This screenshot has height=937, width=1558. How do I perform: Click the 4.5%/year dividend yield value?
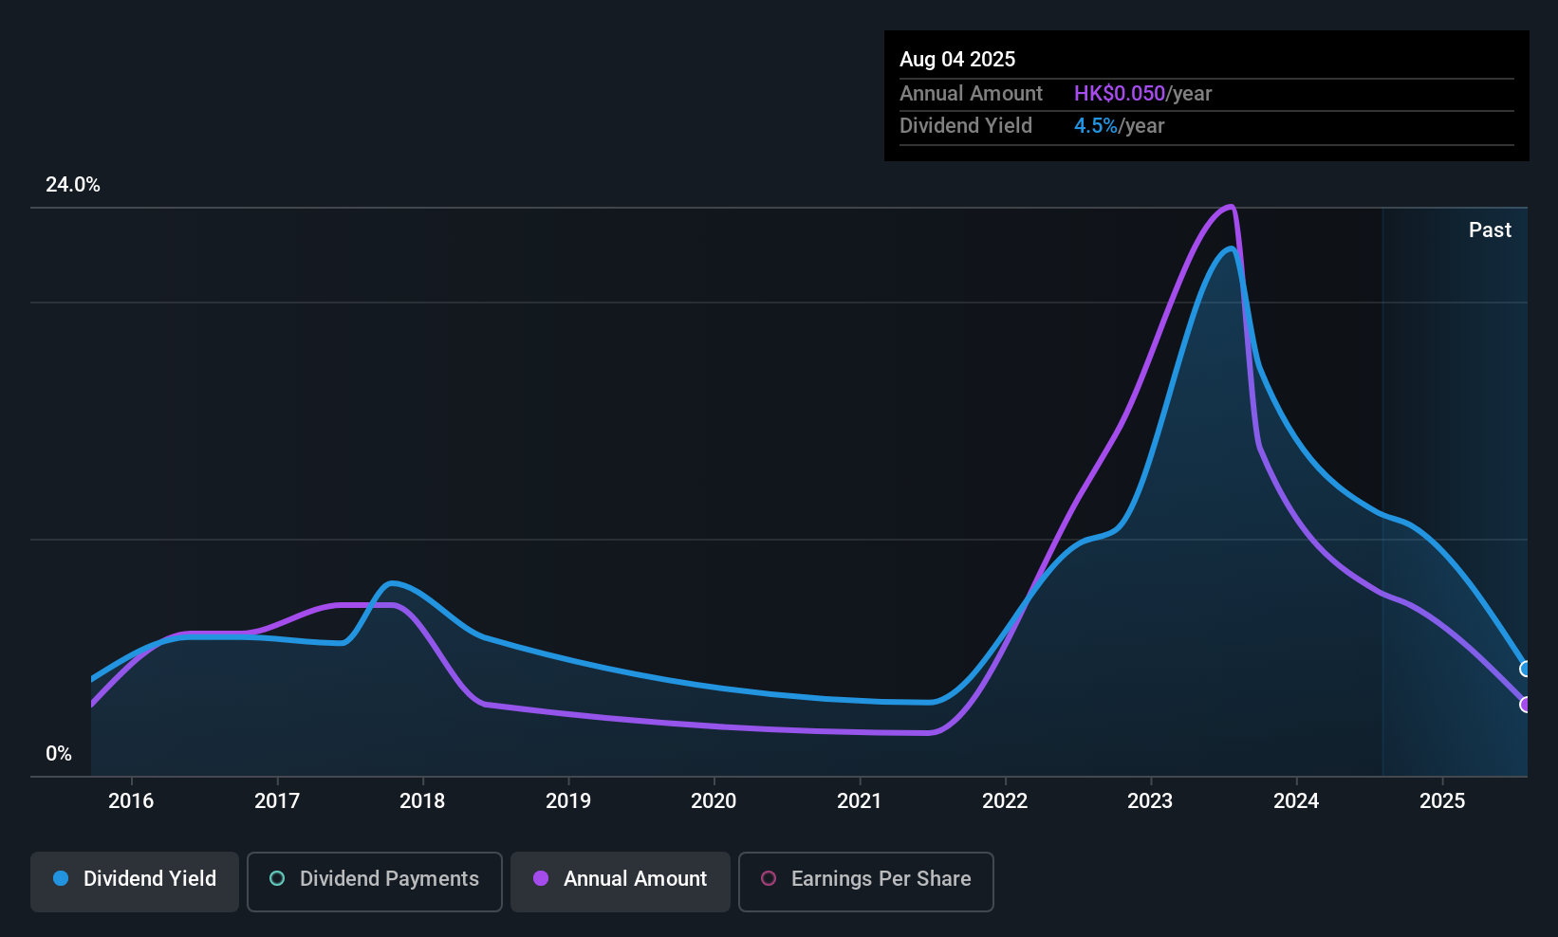(x=1119, y=126)
